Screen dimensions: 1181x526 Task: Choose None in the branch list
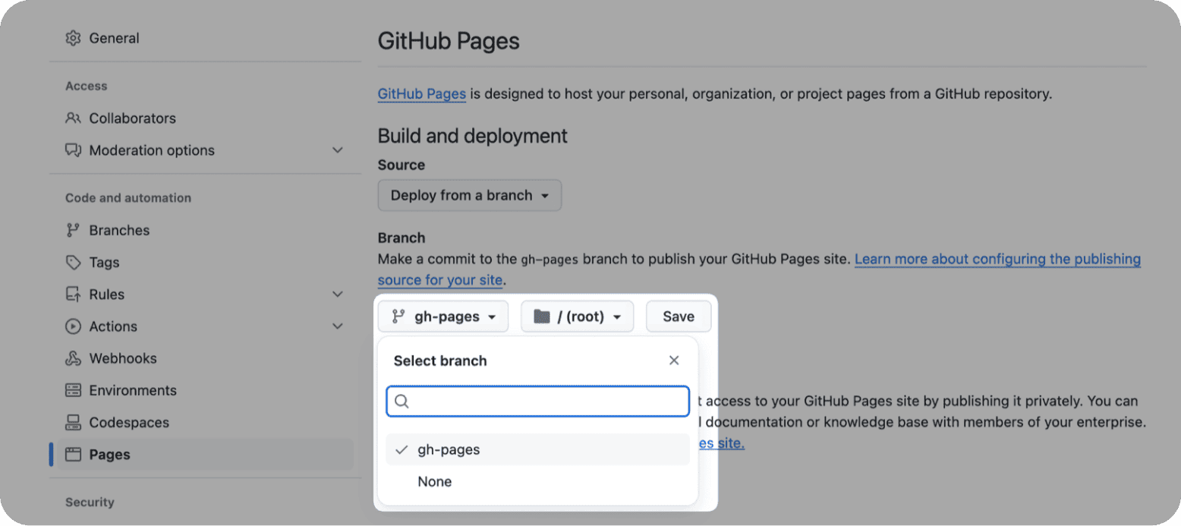click(x=435, y=481)
